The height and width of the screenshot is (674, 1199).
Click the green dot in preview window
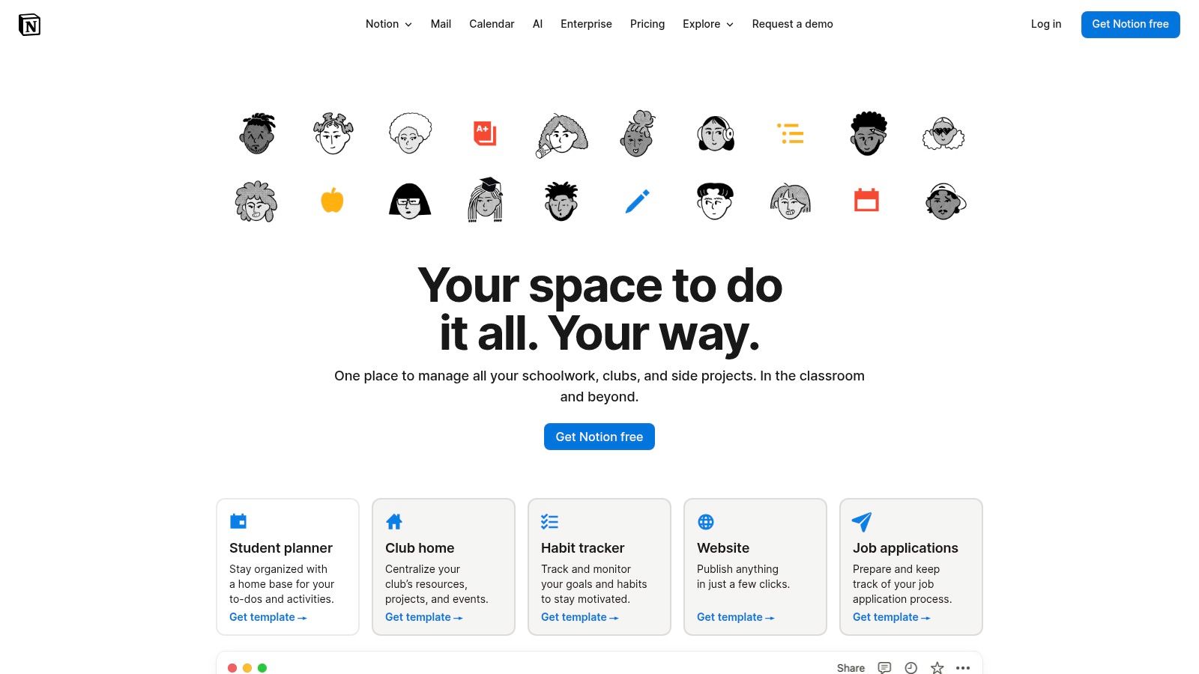click(262, 668)
